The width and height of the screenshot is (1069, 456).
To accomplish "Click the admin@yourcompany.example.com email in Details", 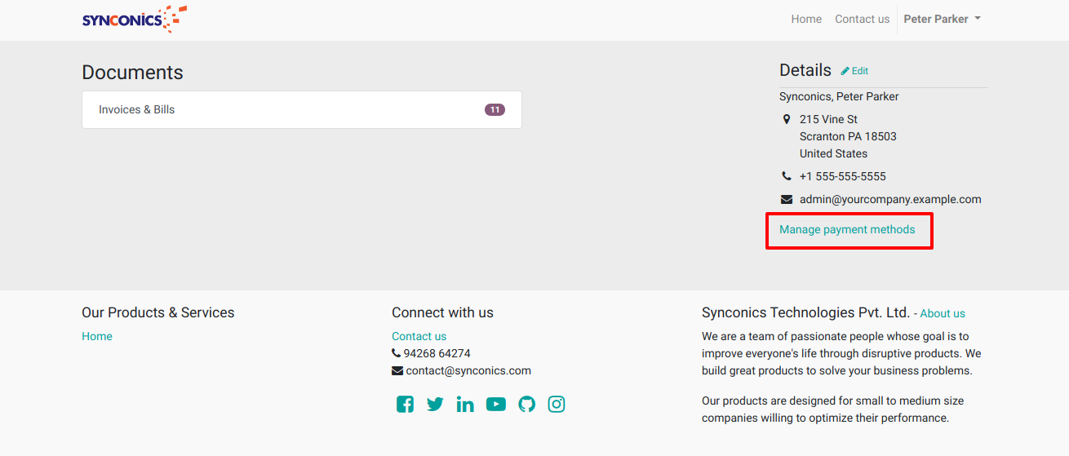I will point(890,199).
